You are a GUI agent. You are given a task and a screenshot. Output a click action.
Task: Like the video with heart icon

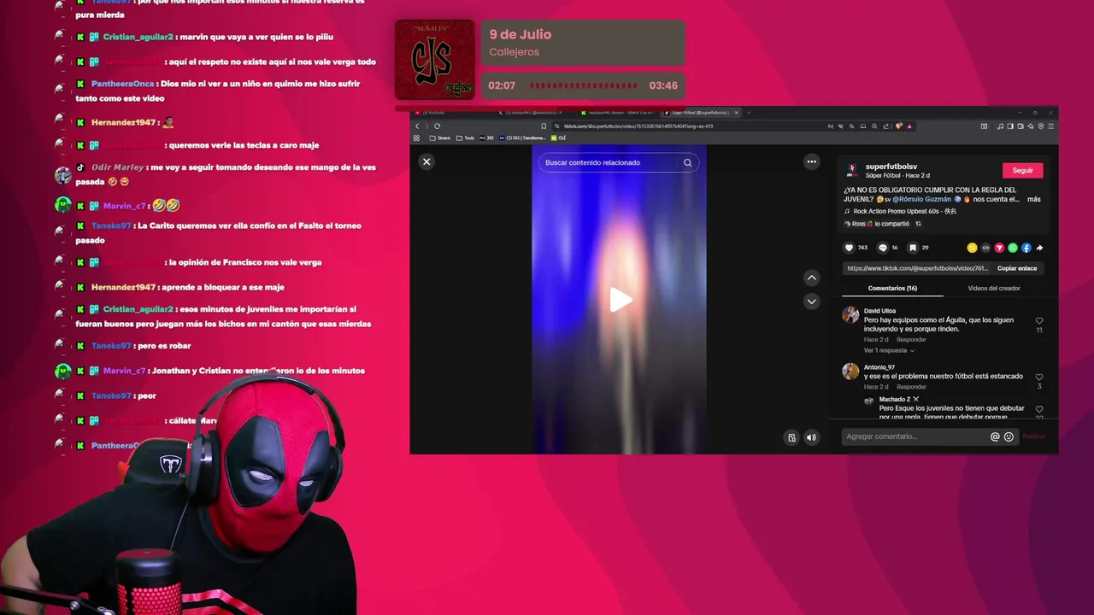coord(849,248)
